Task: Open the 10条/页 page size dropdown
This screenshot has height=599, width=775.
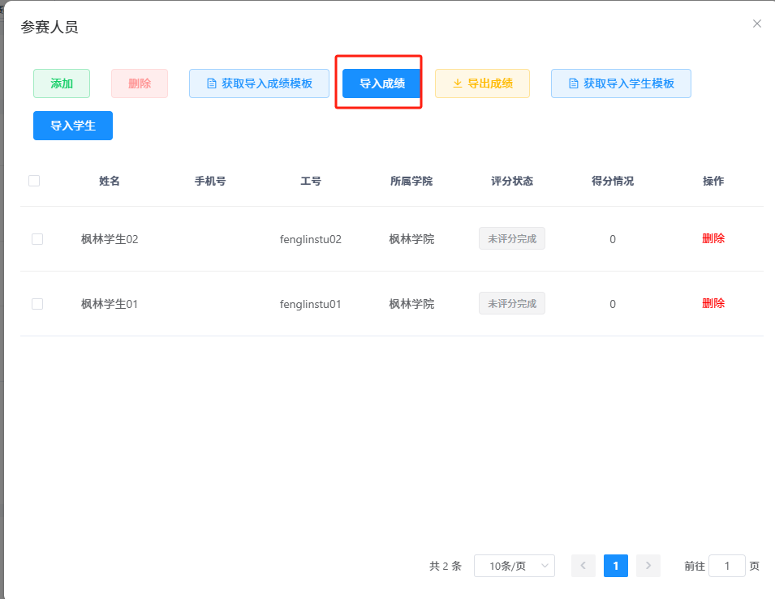Action: click(x=514, y=566)
